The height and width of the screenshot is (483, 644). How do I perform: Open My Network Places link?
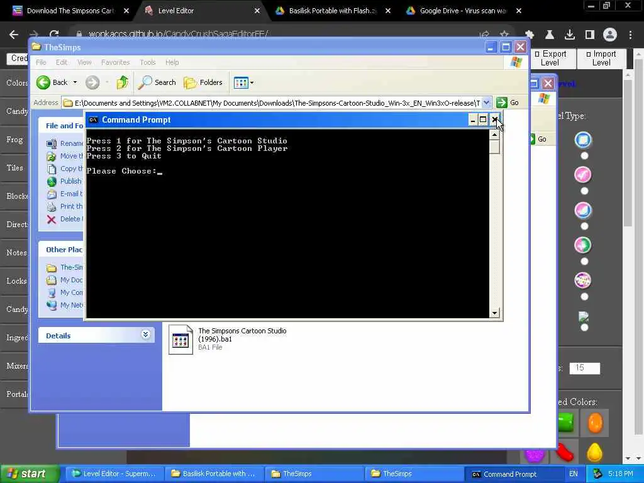[65, 305]
